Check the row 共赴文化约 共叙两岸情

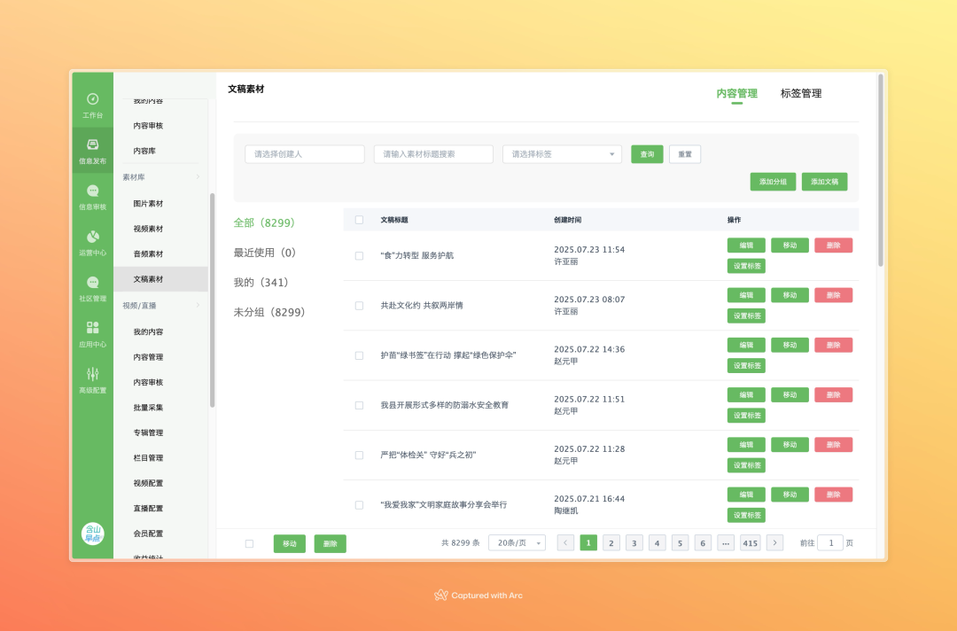(x=360, y=306)
